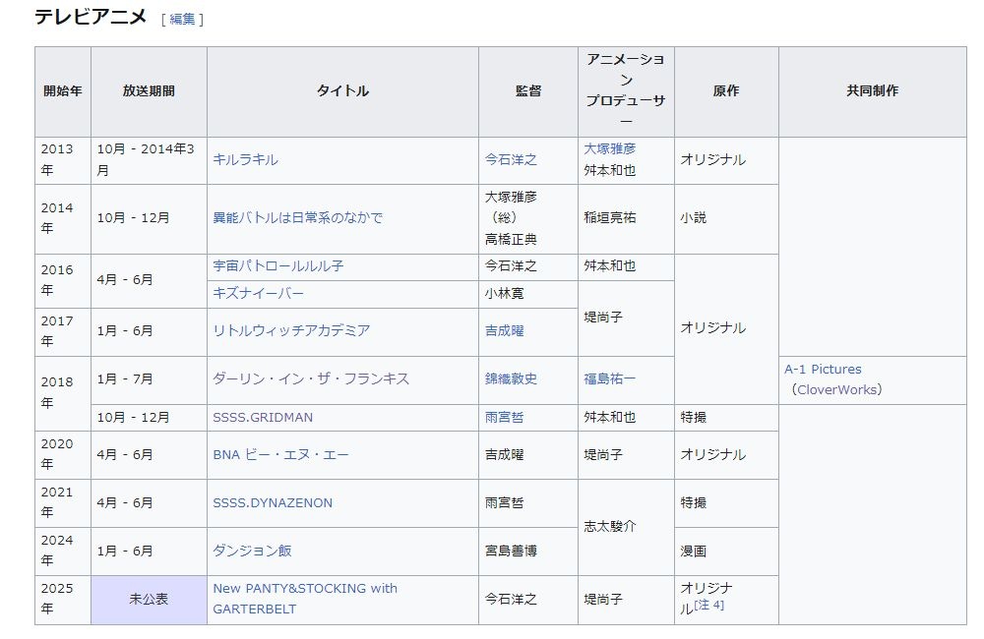Screen dimensions: 984x639
Task: Click the 錦織敦史 director link
Action: (511, 378)
